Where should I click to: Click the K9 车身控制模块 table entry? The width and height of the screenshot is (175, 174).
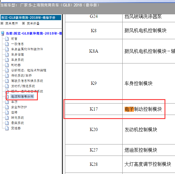click(138, 83)
